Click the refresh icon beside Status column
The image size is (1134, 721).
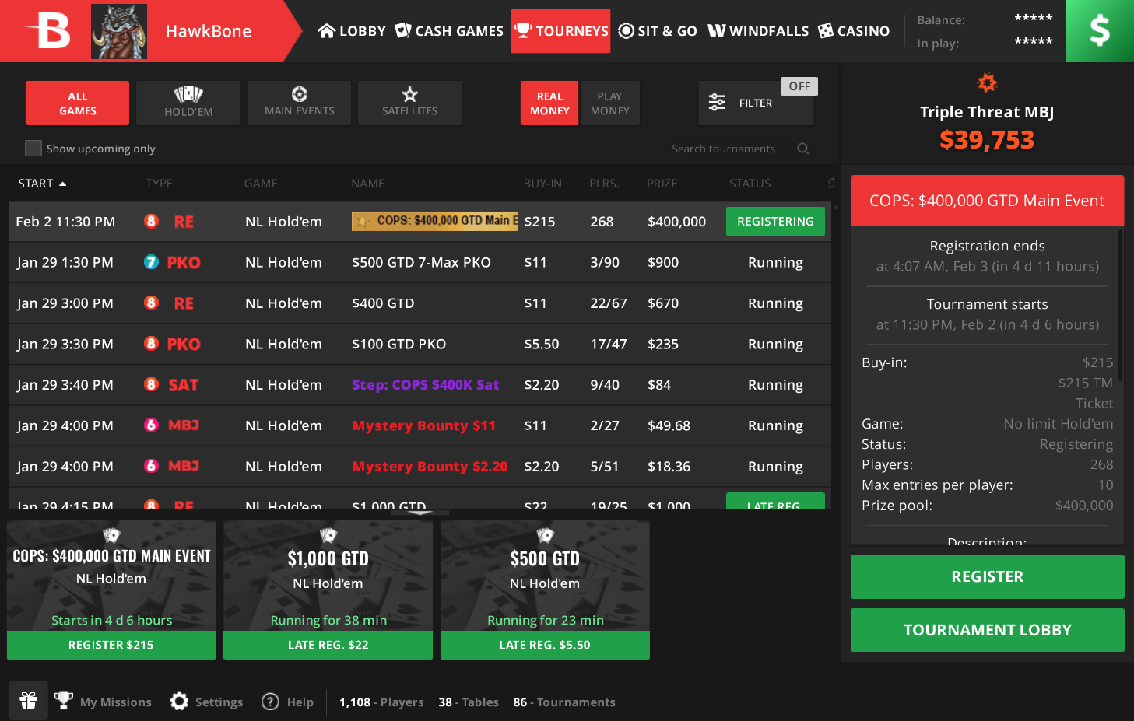click(x=831, y=184)
